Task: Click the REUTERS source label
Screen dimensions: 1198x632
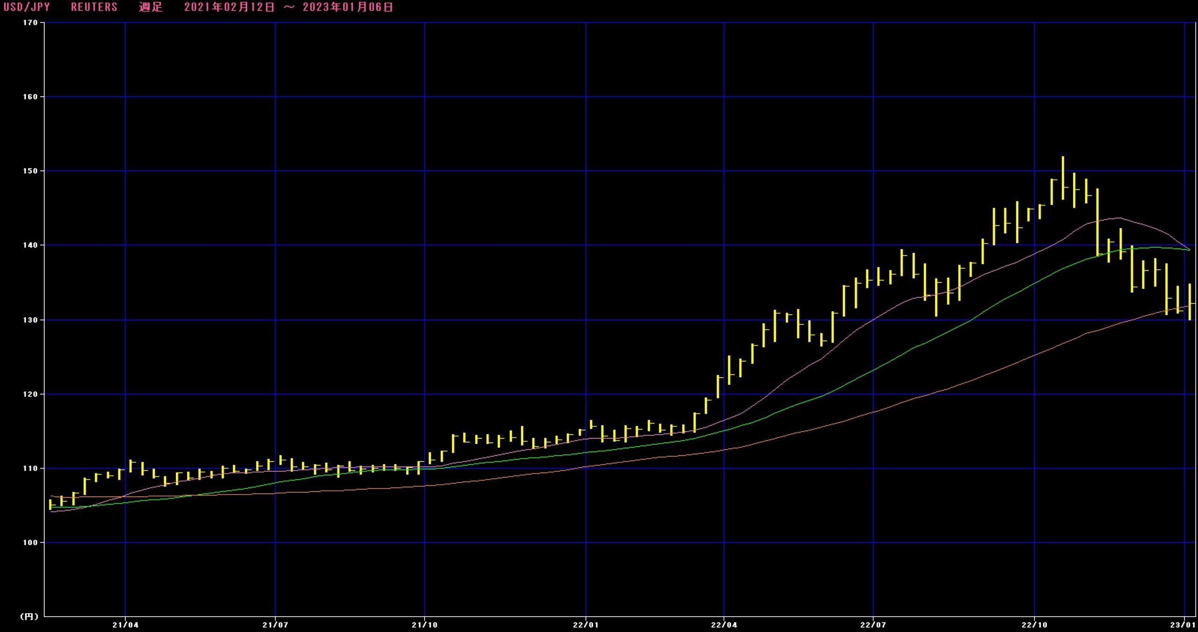Action: click(x=94, y=7)
